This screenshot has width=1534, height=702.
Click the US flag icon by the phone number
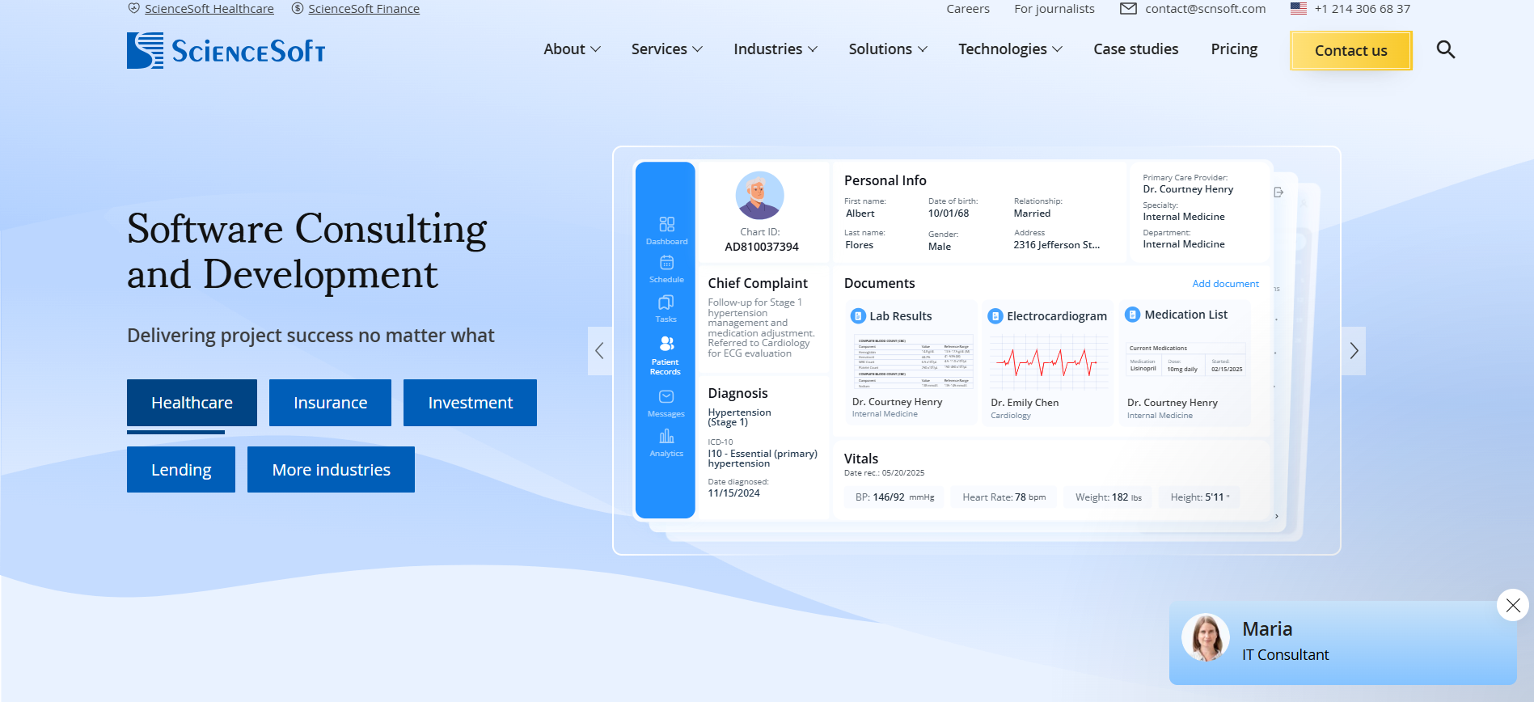coord(1299,8)
